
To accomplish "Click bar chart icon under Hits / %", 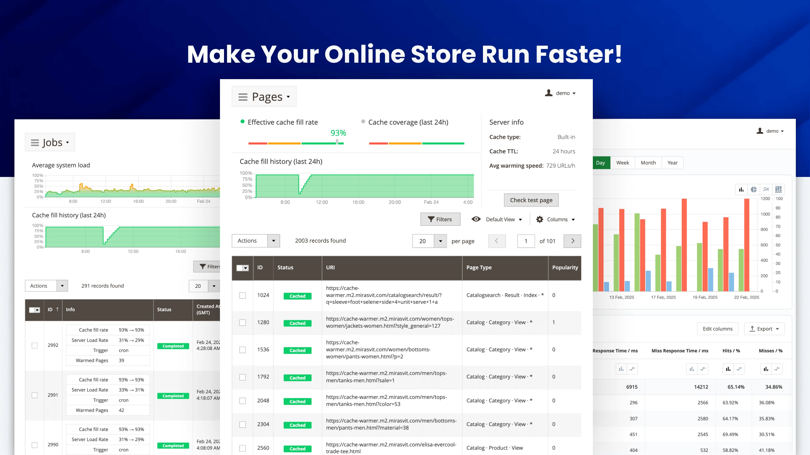I will coord(728,369).
